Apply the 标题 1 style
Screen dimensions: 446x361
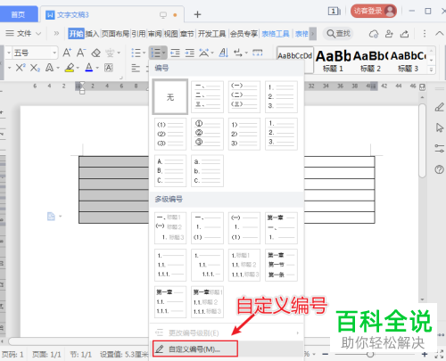(333, 61)
